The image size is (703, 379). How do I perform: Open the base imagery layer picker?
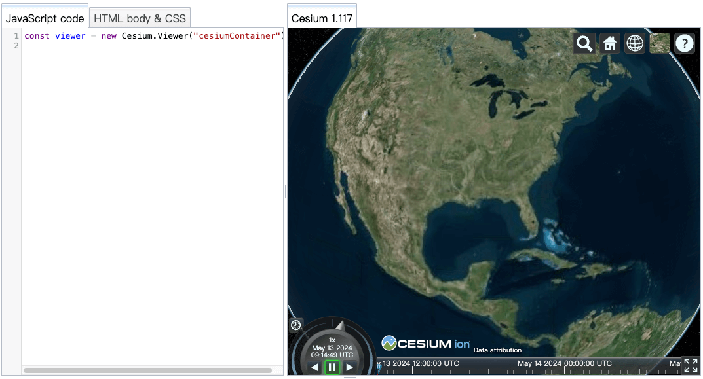tap(659, 43)
